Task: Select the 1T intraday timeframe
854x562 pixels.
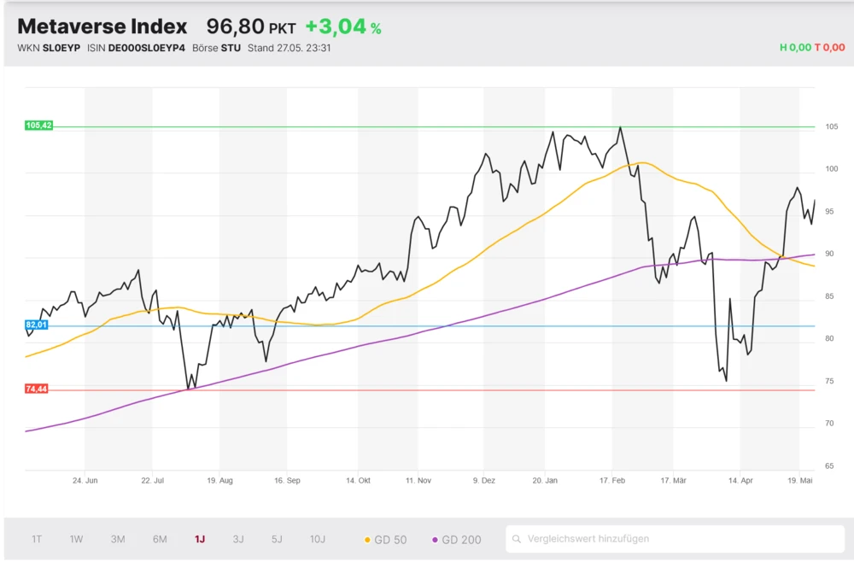Action: 36,539
